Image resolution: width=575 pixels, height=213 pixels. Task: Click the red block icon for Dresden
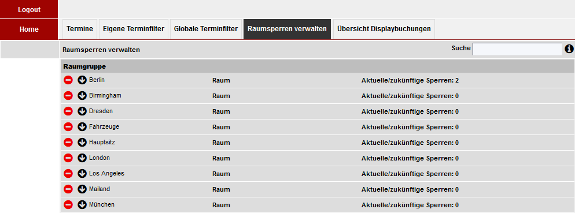click(x=68, y=111)
